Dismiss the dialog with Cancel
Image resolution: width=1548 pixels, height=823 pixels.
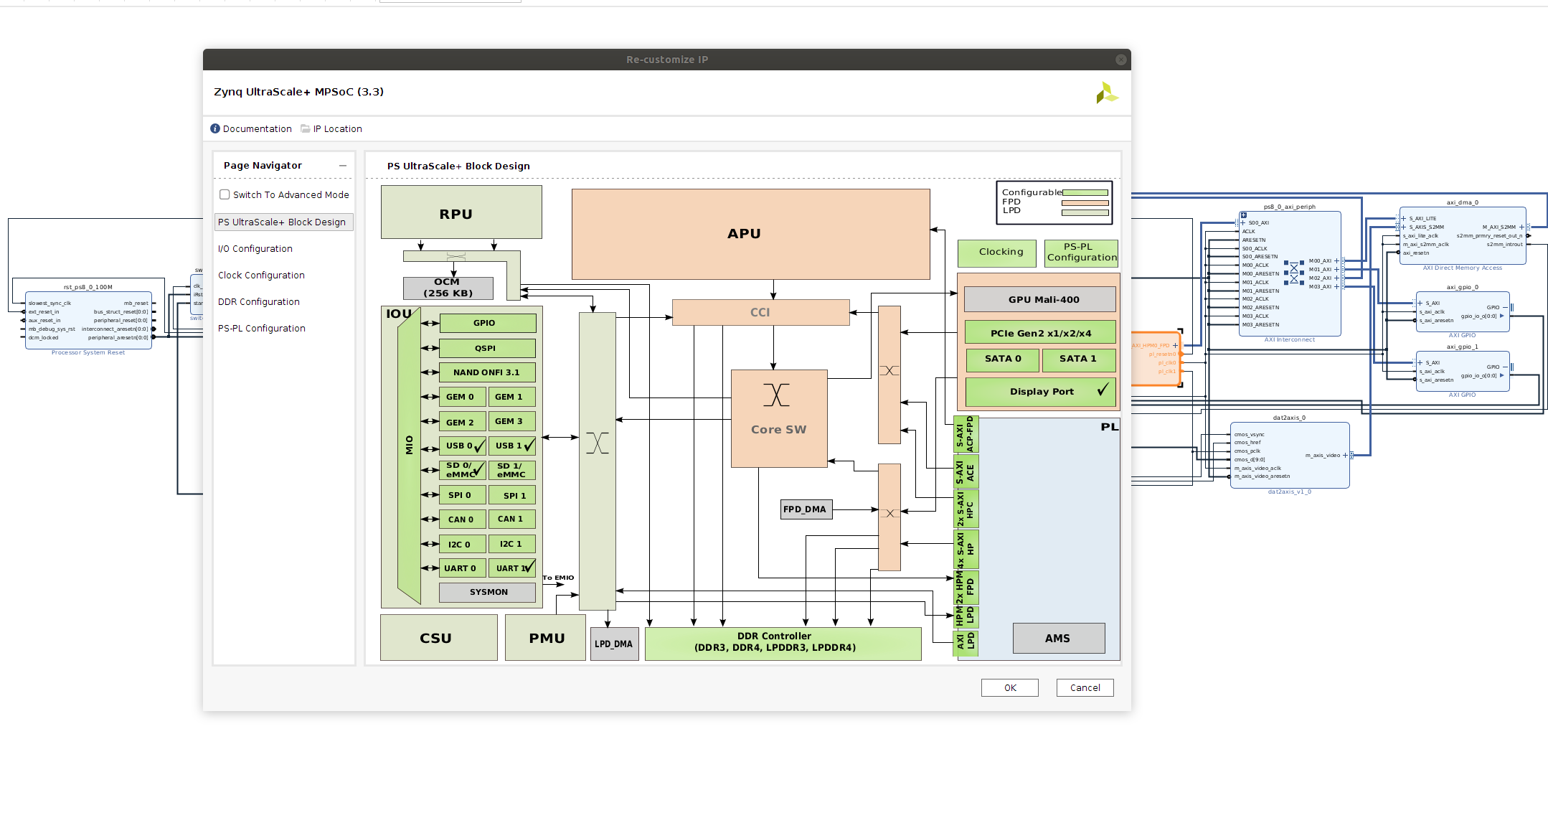point(1085,687)
